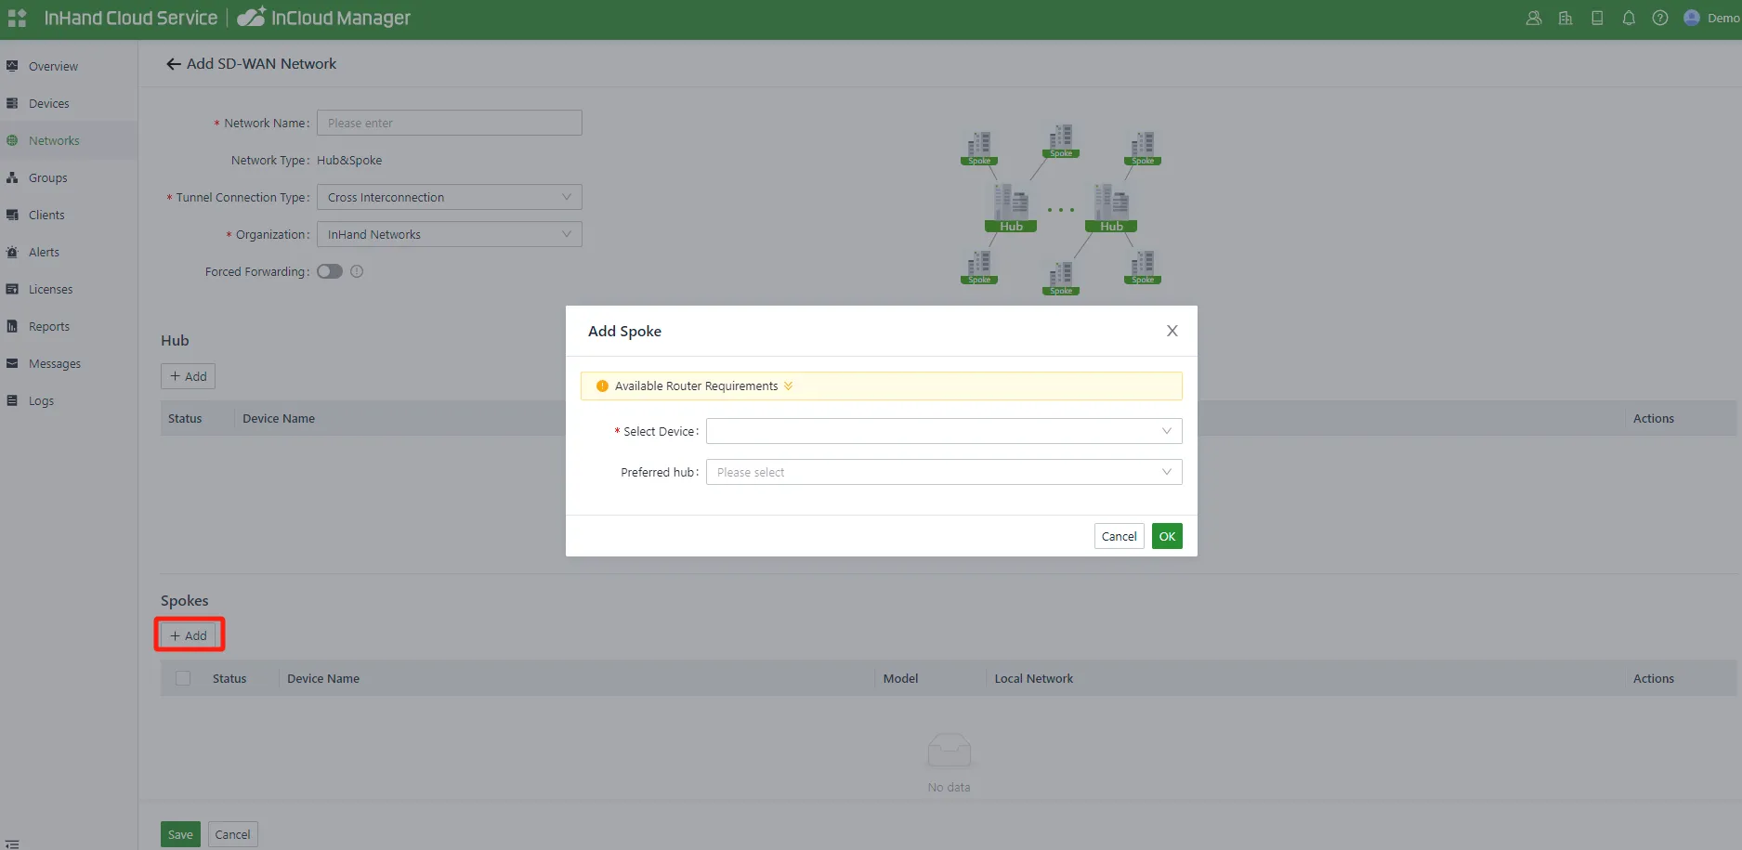Open the help question mark icon
Viewport: 1742px width, 850px height.
[1660, 18]
